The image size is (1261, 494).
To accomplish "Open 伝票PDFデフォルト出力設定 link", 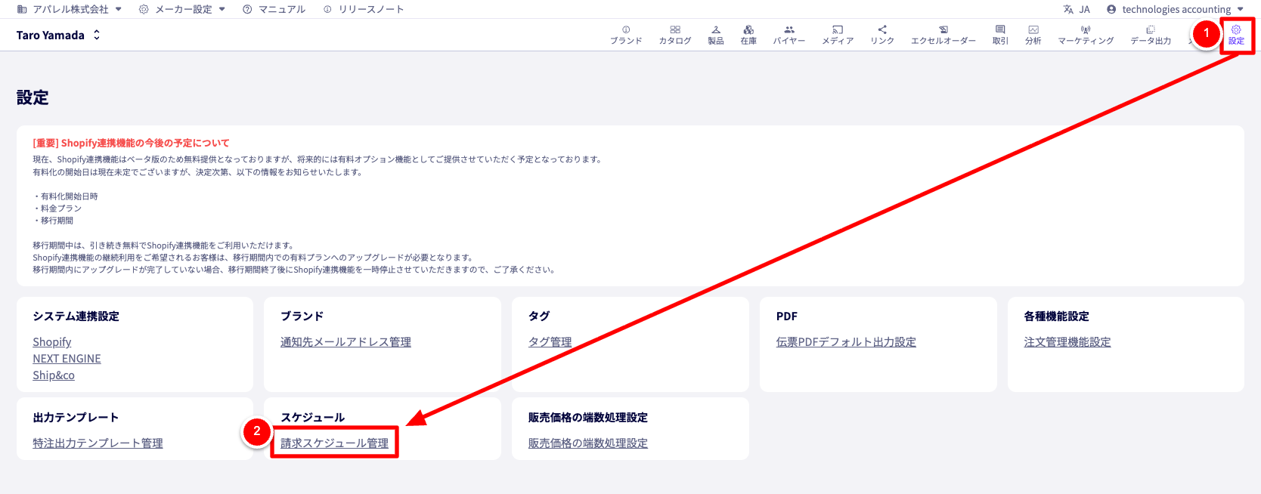I will (846, 342).
